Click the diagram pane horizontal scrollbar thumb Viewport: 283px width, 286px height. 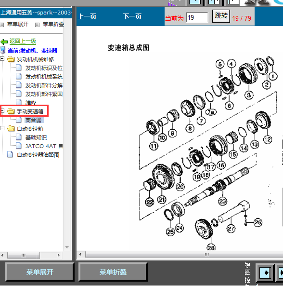[184, 254]
